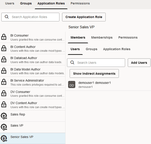Viewport: 151px width, 144px height.
Task: Click the DV Consumer lock icon
Action: [x=4, y=94]
